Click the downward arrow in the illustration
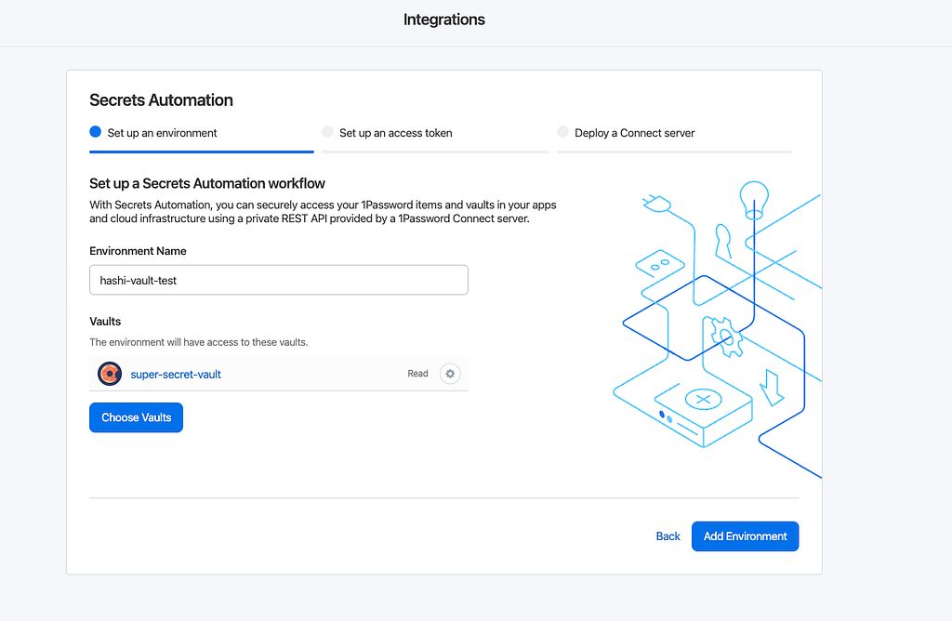The height and width of the screenshot is (621, 952). (771, 386)
